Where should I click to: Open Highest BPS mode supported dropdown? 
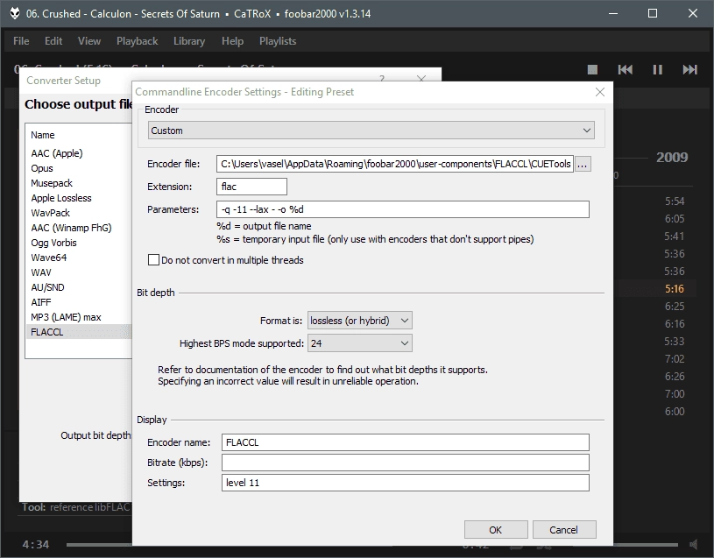(360, 343)
